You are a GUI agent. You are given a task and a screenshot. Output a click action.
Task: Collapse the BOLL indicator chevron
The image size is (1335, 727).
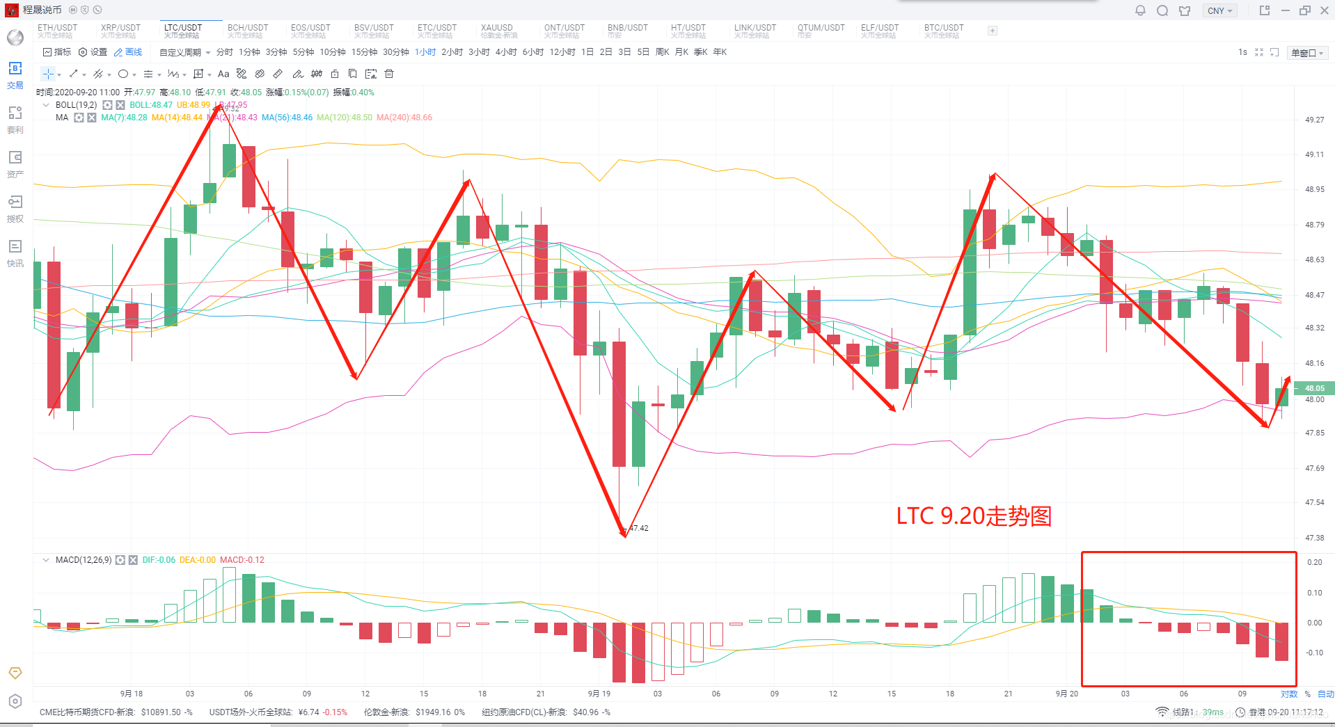point(46,105)
